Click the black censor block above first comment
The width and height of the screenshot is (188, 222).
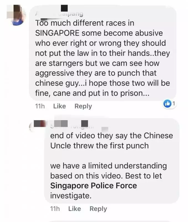coord(64,8)
